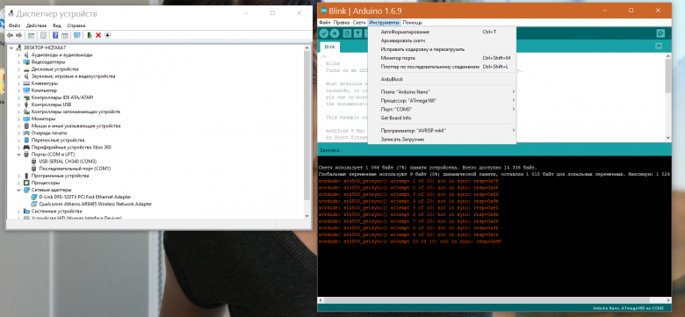The height and width of the screenshot is (317, 685).
Task: Open the Помощь menu in Arduino
Action: 413,22
